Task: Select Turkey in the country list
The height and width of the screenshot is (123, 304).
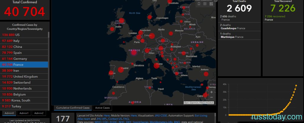Action: tap(24, 106)
